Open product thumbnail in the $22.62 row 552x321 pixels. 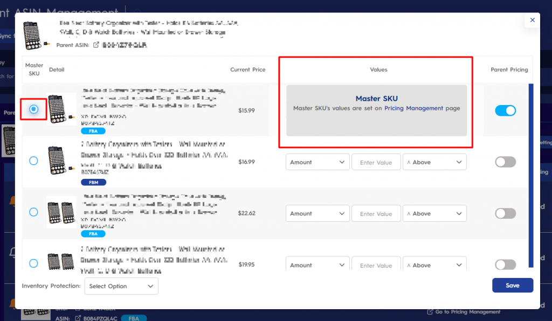click(61, 212)
